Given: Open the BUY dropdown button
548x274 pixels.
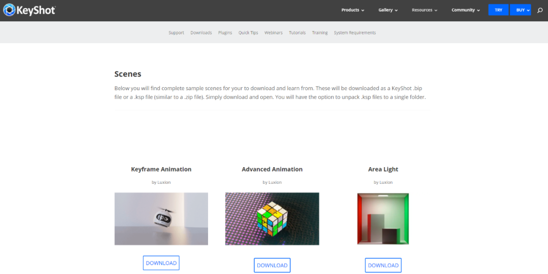Looking at the screenshot, I should pyautogui.click(x=521, y=10).
